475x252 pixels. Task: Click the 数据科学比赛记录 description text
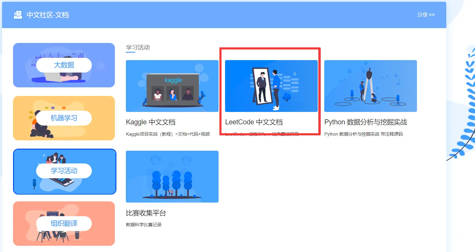pyautogui.click(x=144, y=225)
